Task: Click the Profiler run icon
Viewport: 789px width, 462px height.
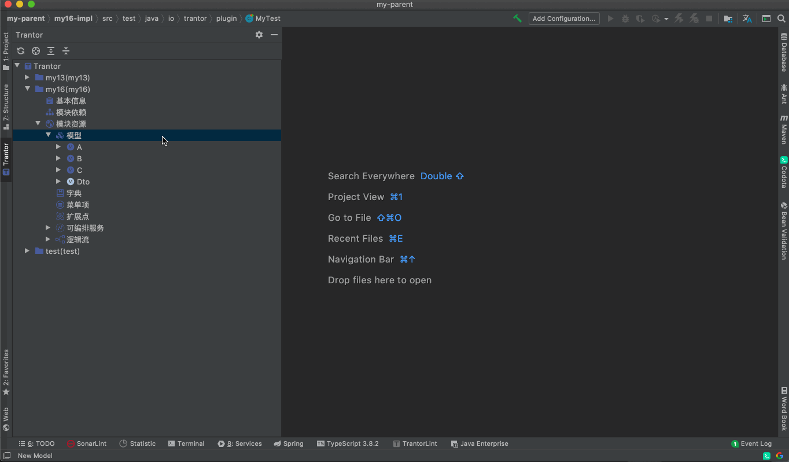Action: pyautogui.click(x=655, y=19)
